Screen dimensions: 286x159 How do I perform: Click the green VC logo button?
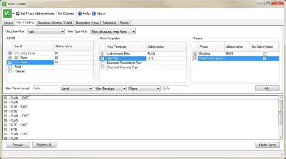tap(7, 13)
